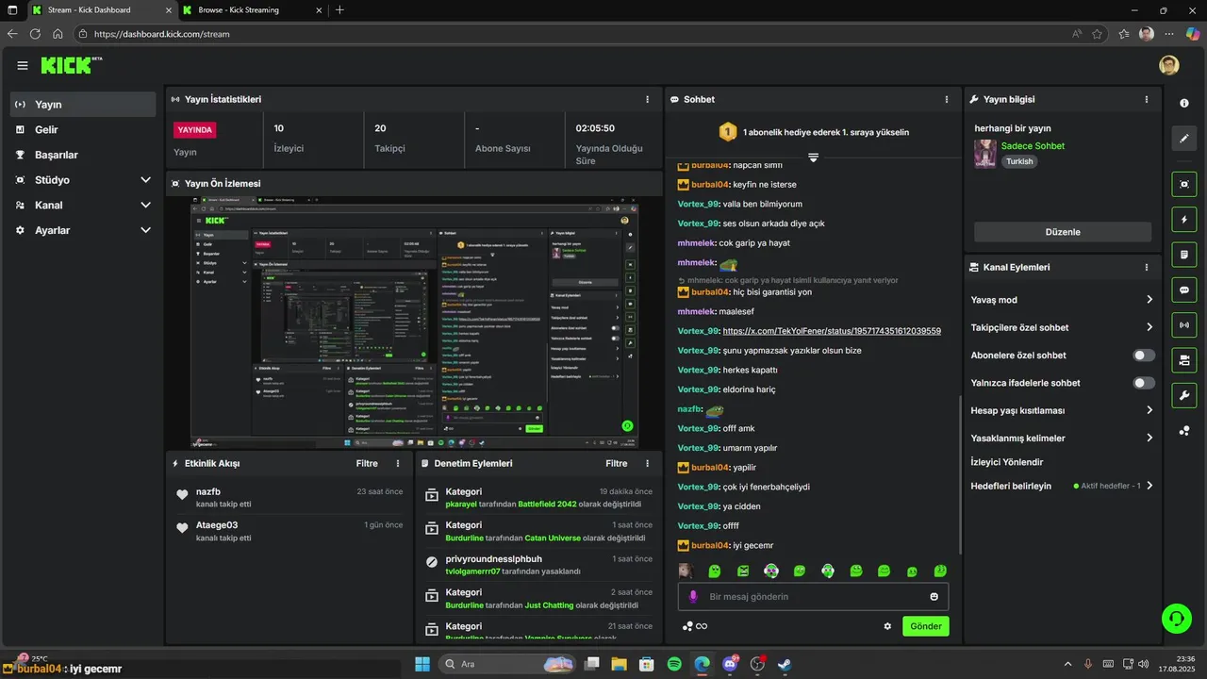This screenshot has height=679, width=1207.
Task: Open Yasaklanmış kelimeler settings
Action: tap(1062, 438)
